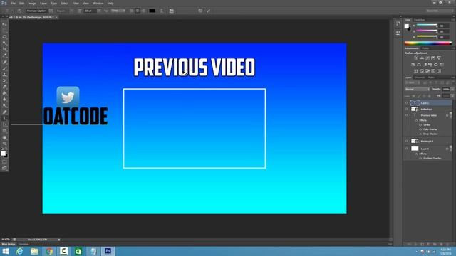Select the Move tool

coord(4,25)
